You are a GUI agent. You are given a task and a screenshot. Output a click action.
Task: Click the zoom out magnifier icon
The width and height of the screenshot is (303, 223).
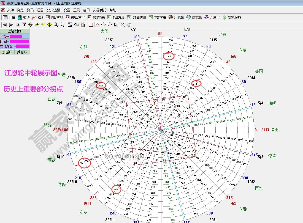coord(62,25)
